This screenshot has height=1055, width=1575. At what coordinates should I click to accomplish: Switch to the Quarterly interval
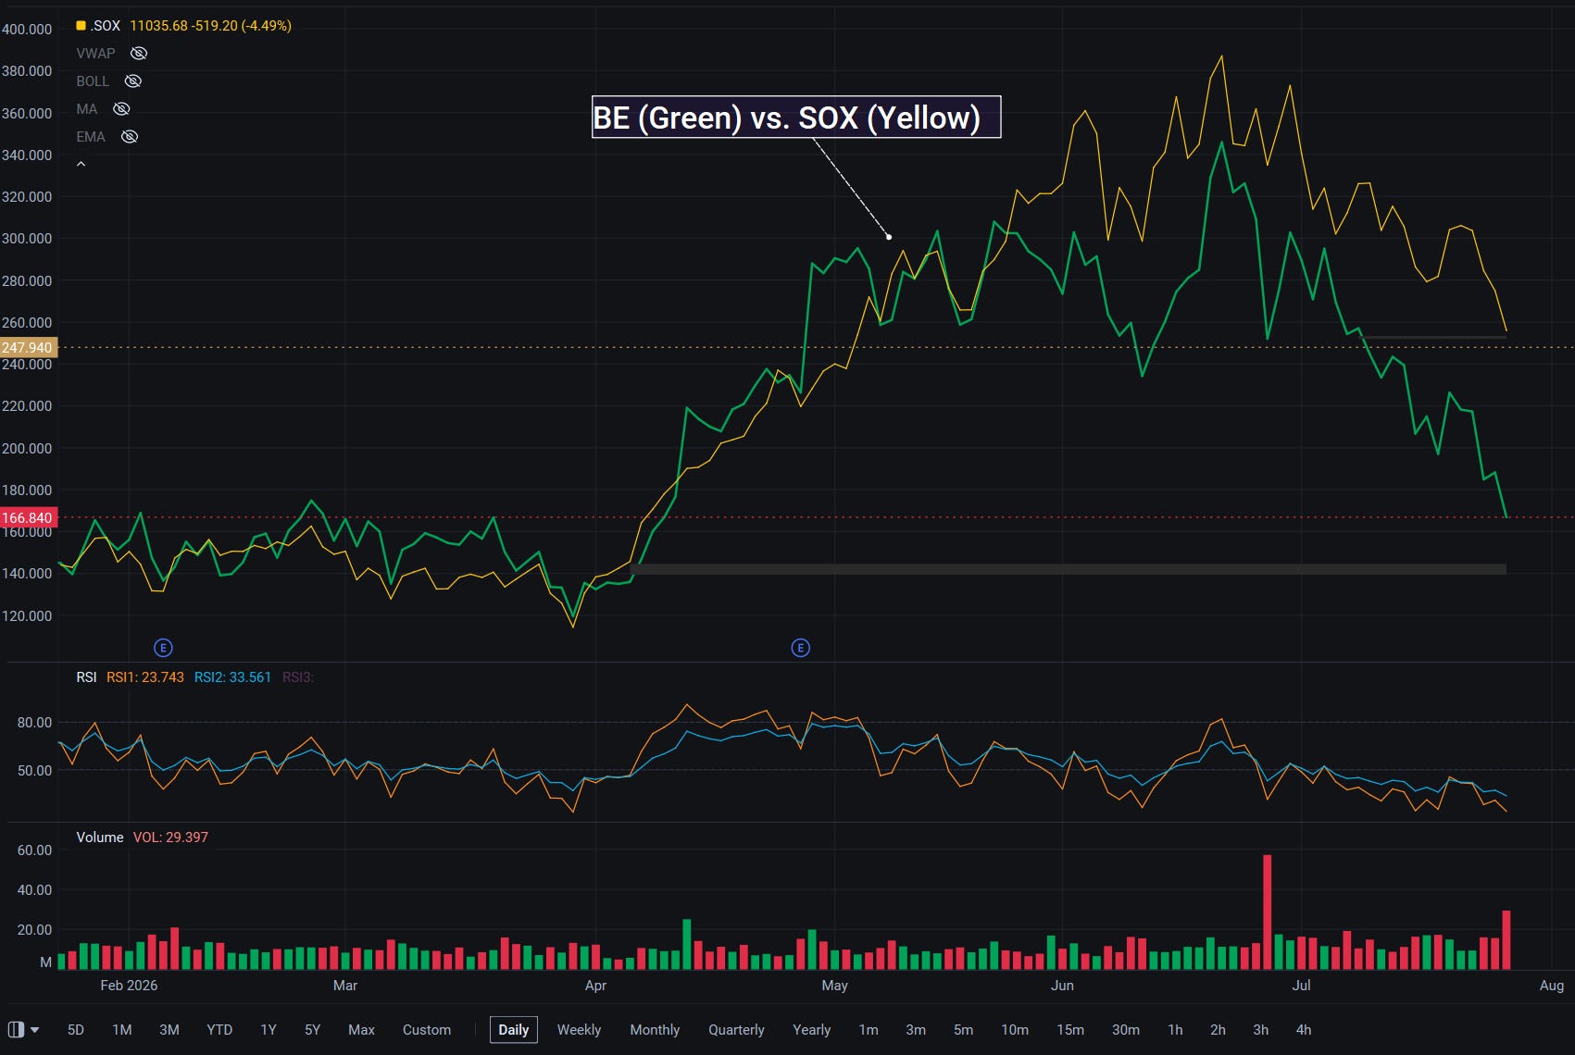[x=736, y=1029]
